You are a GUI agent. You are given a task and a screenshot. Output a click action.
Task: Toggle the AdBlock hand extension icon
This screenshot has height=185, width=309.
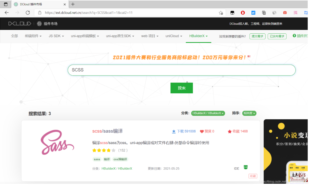pyautogui.click(x=243, y=13)
